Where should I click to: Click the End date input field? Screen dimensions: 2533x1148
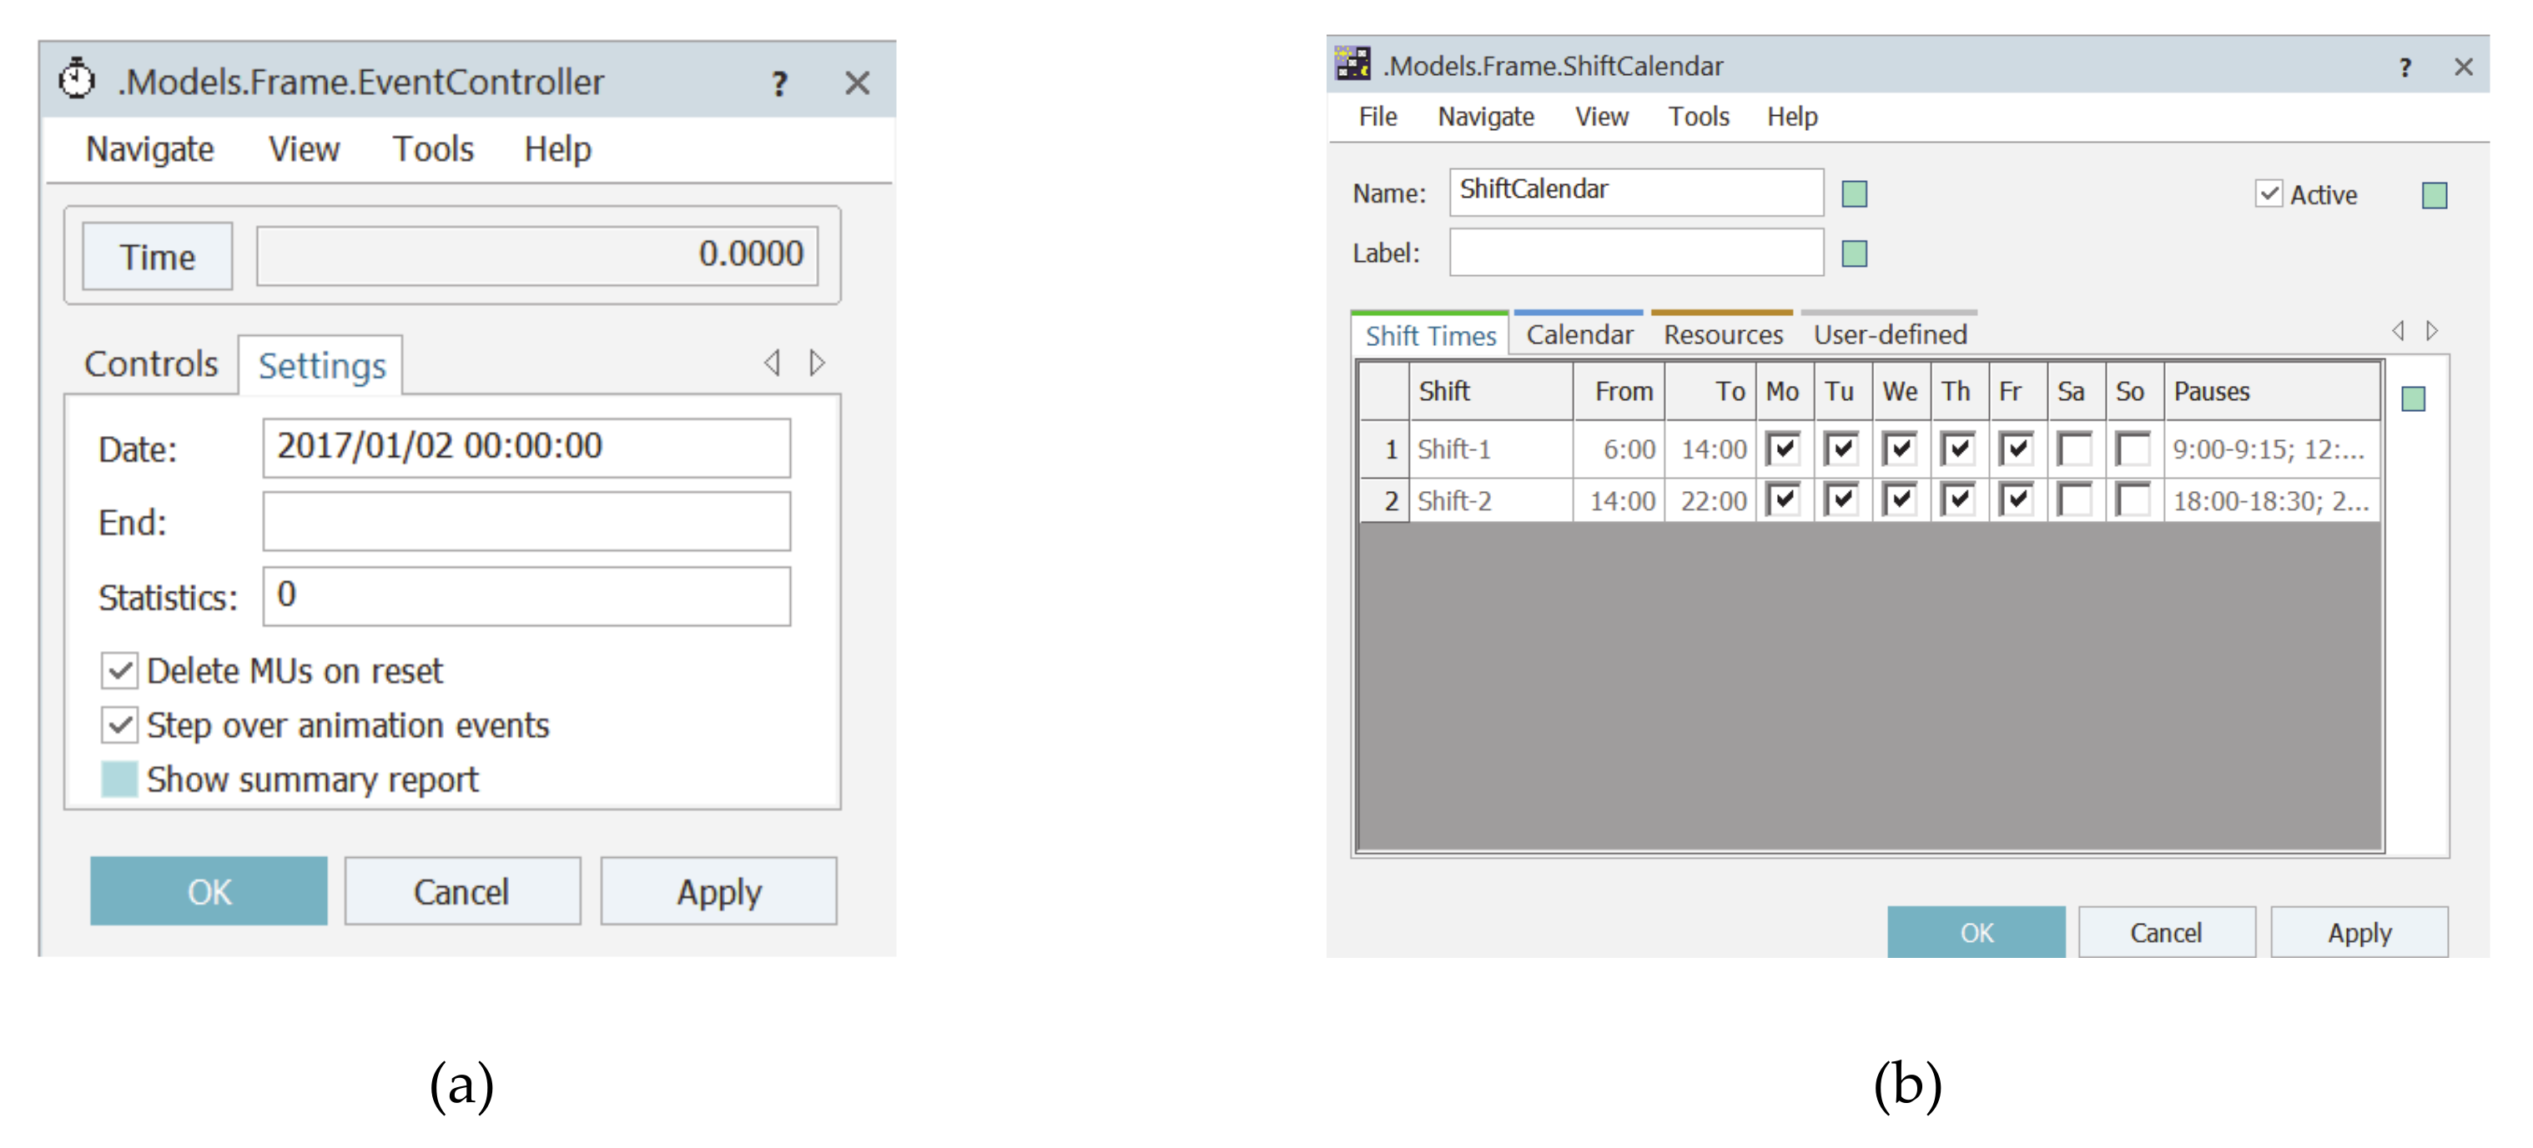tap(526, 522)
